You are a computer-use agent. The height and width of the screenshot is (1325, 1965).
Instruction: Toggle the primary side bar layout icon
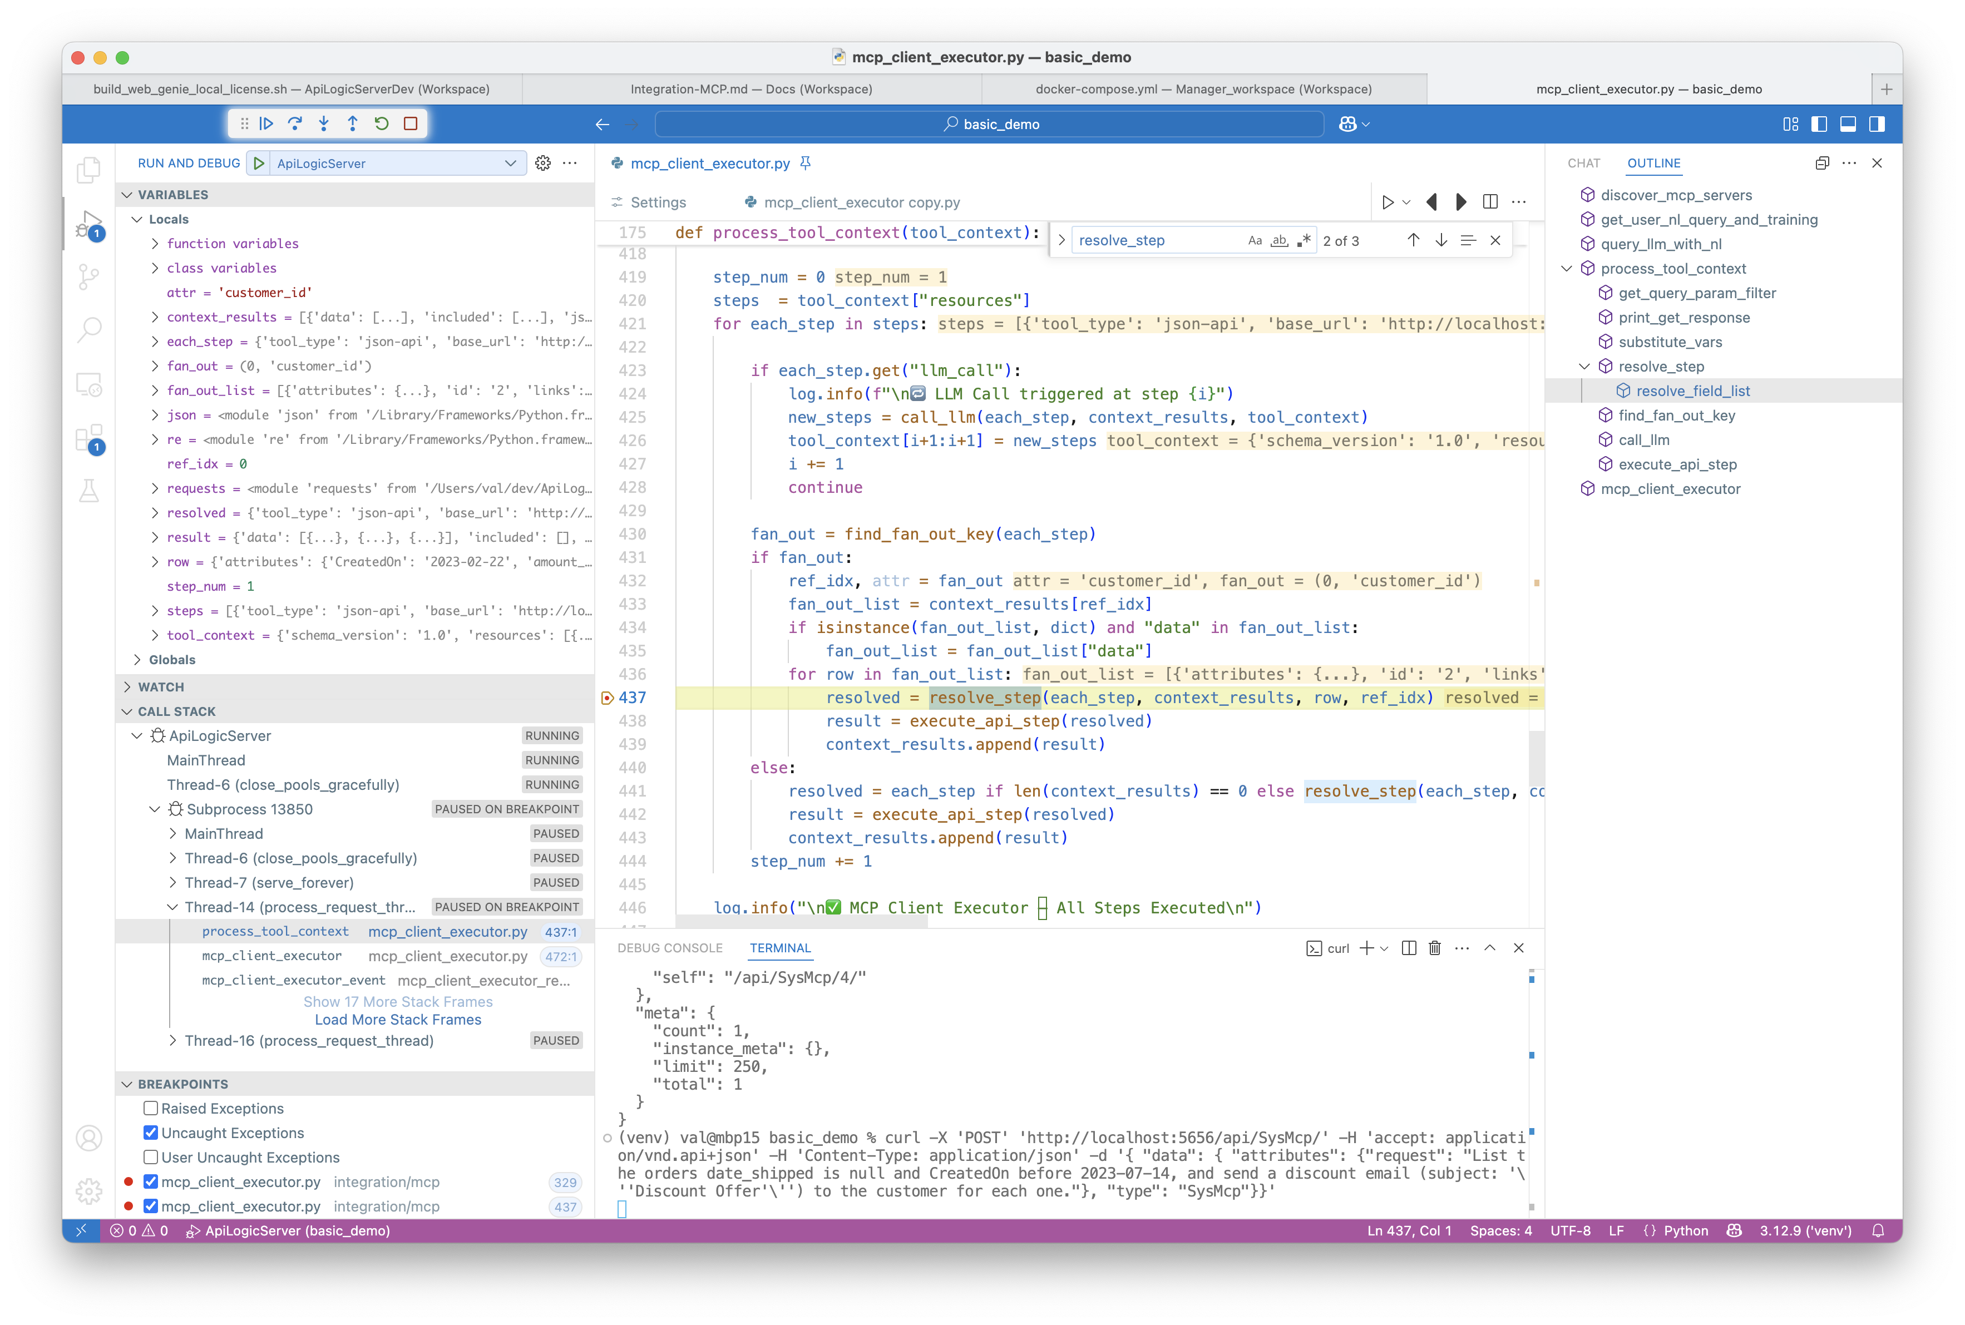[x=1820, y=124]
